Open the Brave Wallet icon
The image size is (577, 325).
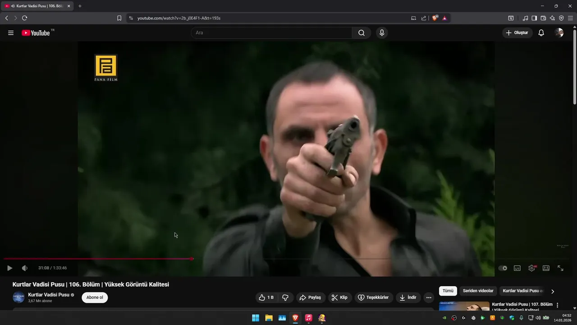click(x=543, y=18)
